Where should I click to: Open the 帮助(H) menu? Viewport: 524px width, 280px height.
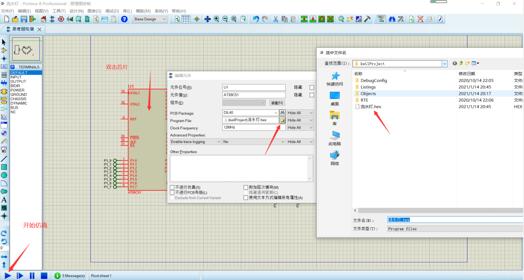click(x=179, y=11)
